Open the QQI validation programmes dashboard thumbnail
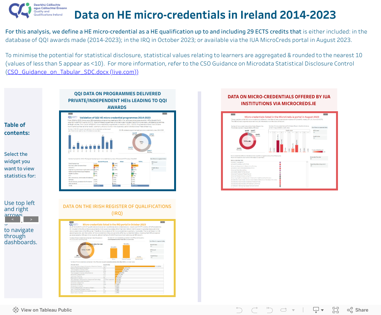The height and width of the screenshot is (315, 381). pos(117,151)
